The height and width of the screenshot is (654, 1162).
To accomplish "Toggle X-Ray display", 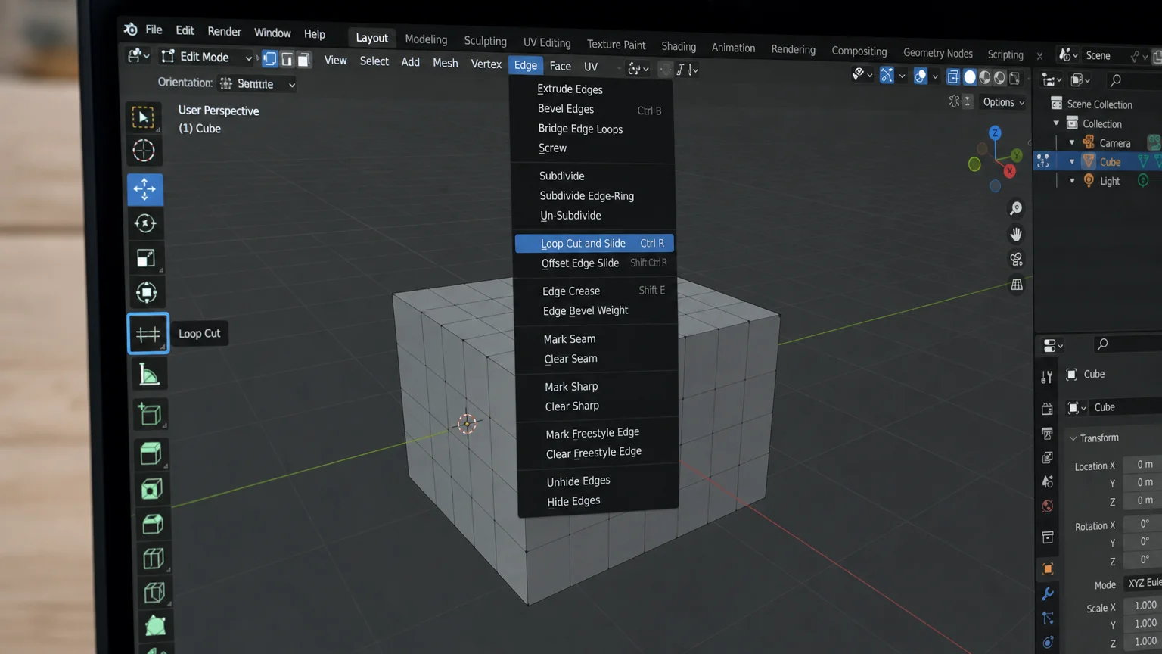I will coord(953,76).
